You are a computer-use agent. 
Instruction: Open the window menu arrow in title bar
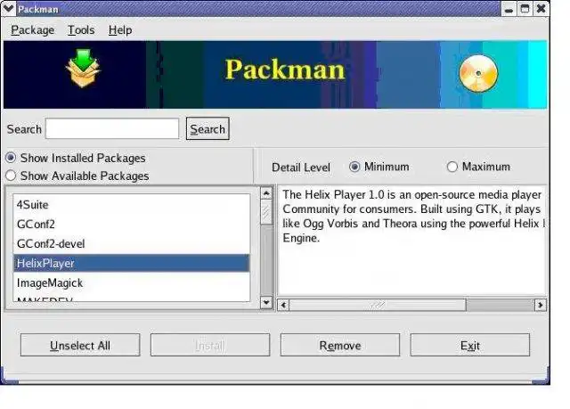click(x=8, y=9)
